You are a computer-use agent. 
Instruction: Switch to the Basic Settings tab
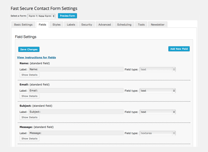(x=23, y=25)
